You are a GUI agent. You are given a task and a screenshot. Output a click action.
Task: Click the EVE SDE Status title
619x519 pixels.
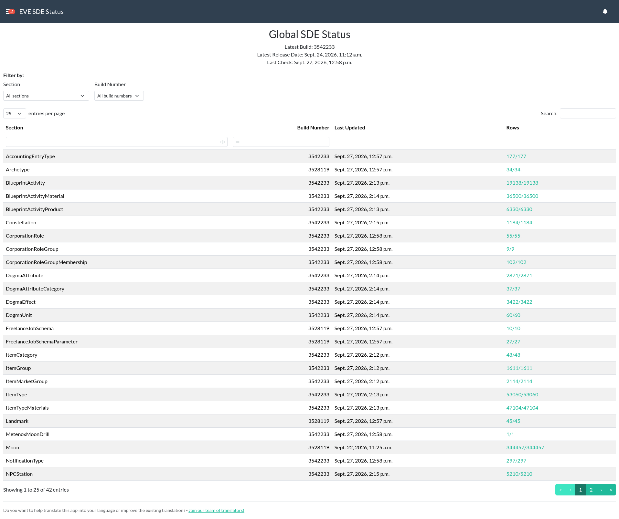point(41,12)
